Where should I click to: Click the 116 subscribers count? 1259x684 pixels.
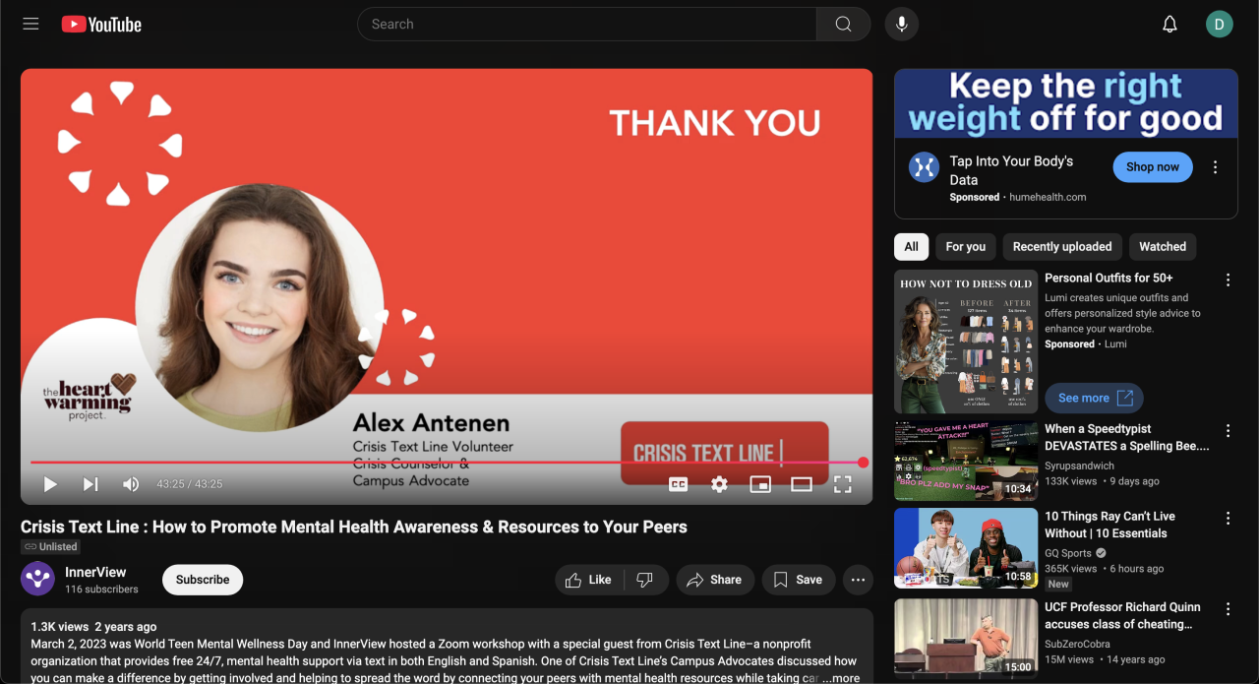(101, 590)
